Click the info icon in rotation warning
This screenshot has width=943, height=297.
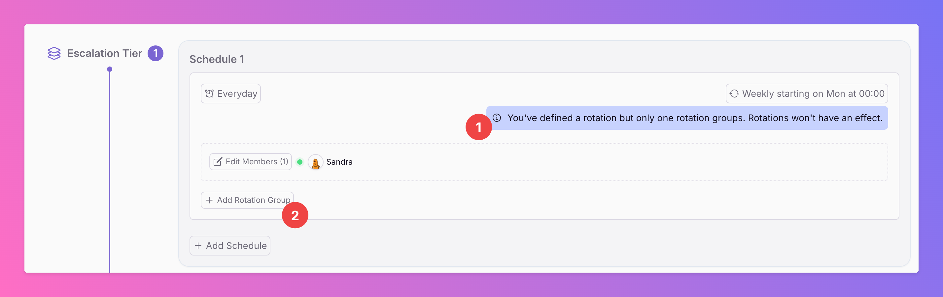coord(497,118)
